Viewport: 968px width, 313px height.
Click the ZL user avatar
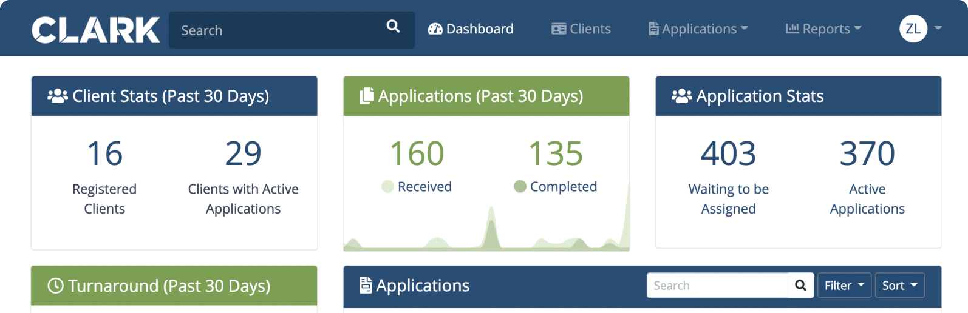point(913,29)
